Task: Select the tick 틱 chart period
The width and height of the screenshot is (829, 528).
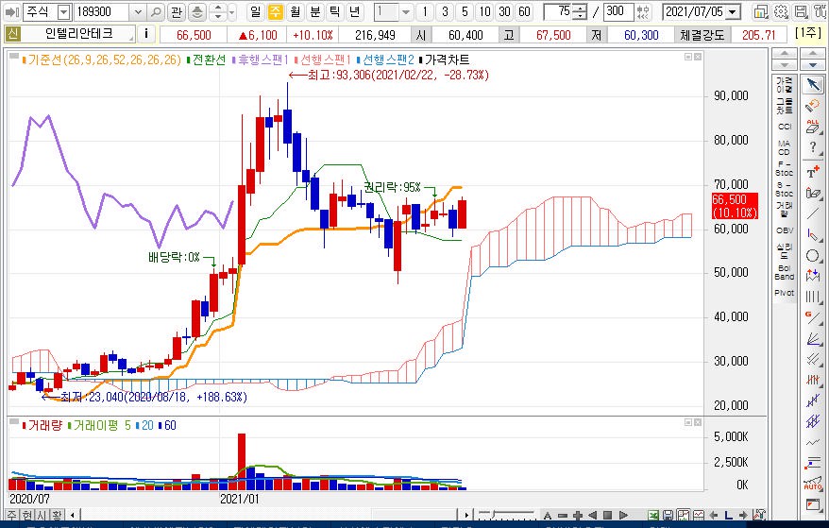Action: [x=334, y=11]
